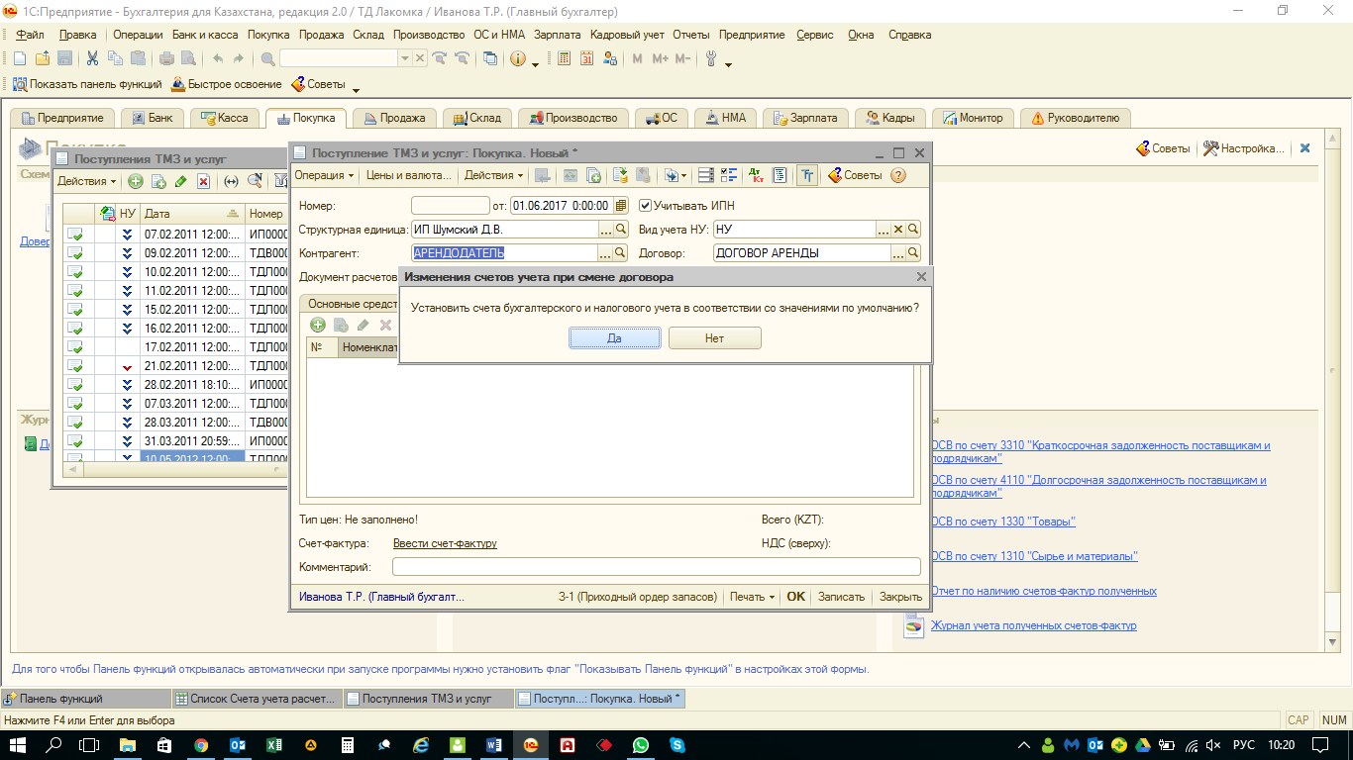Click the Номер input field
This screenshot has width=1353, height=760.
point(450,206)
